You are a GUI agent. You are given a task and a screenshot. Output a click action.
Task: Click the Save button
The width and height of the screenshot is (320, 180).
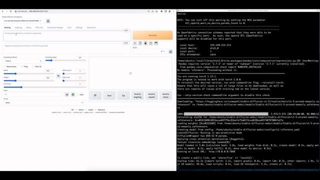point(109,95)
